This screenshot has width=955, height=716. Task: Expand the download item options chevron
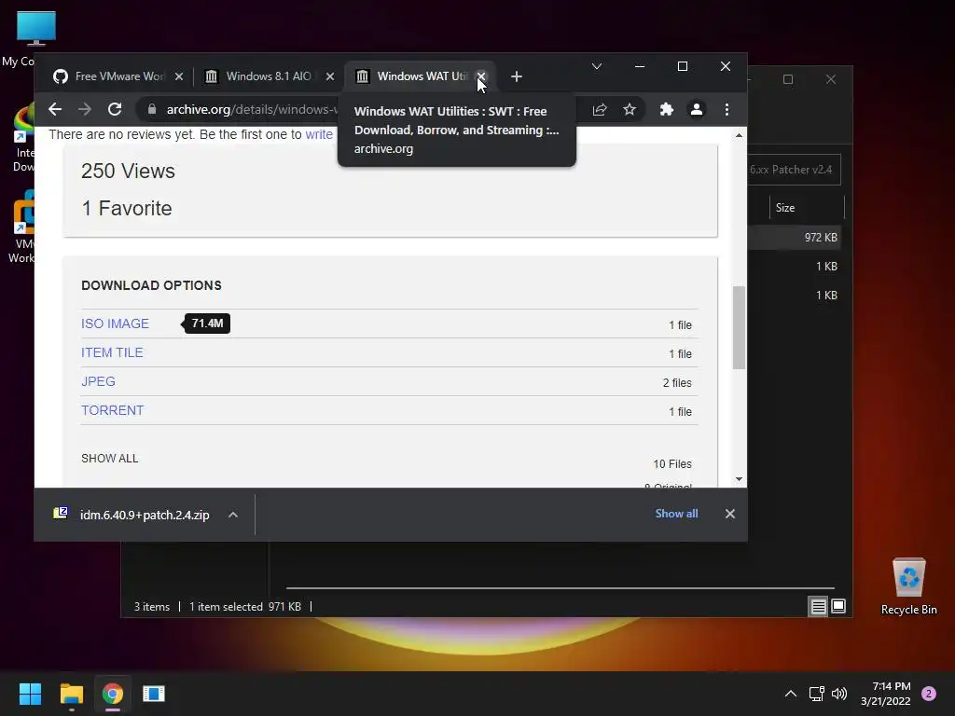coord(232,515)
